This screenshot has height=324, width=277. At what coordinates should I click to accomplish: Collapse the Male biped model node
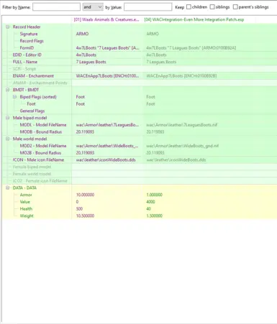coord(8,118)
